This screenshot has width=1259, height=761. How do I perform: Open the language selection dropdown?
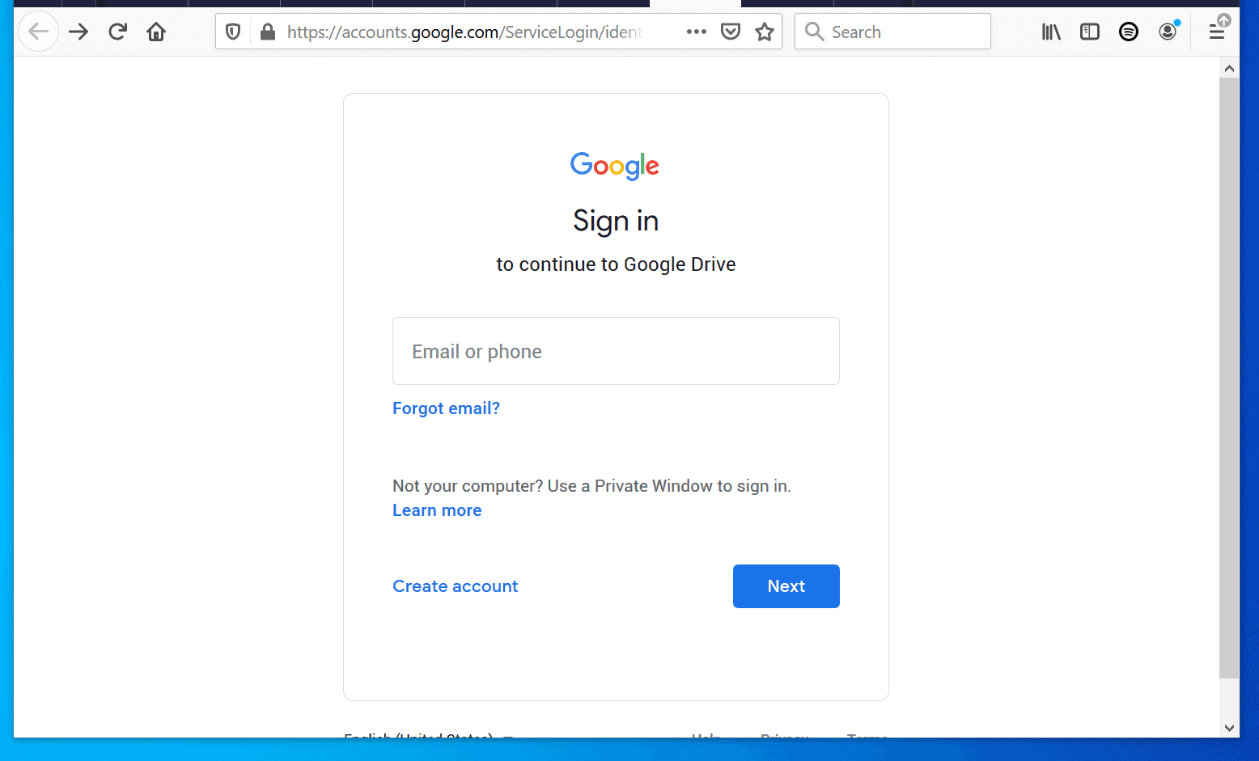(x=425, y=738)
